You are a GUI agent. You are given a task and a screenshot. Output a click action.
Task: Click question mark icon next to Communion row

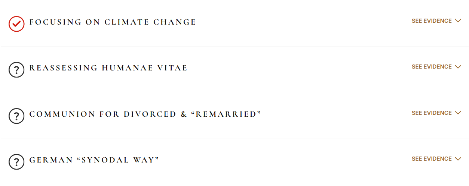click(x=16, y=116)
